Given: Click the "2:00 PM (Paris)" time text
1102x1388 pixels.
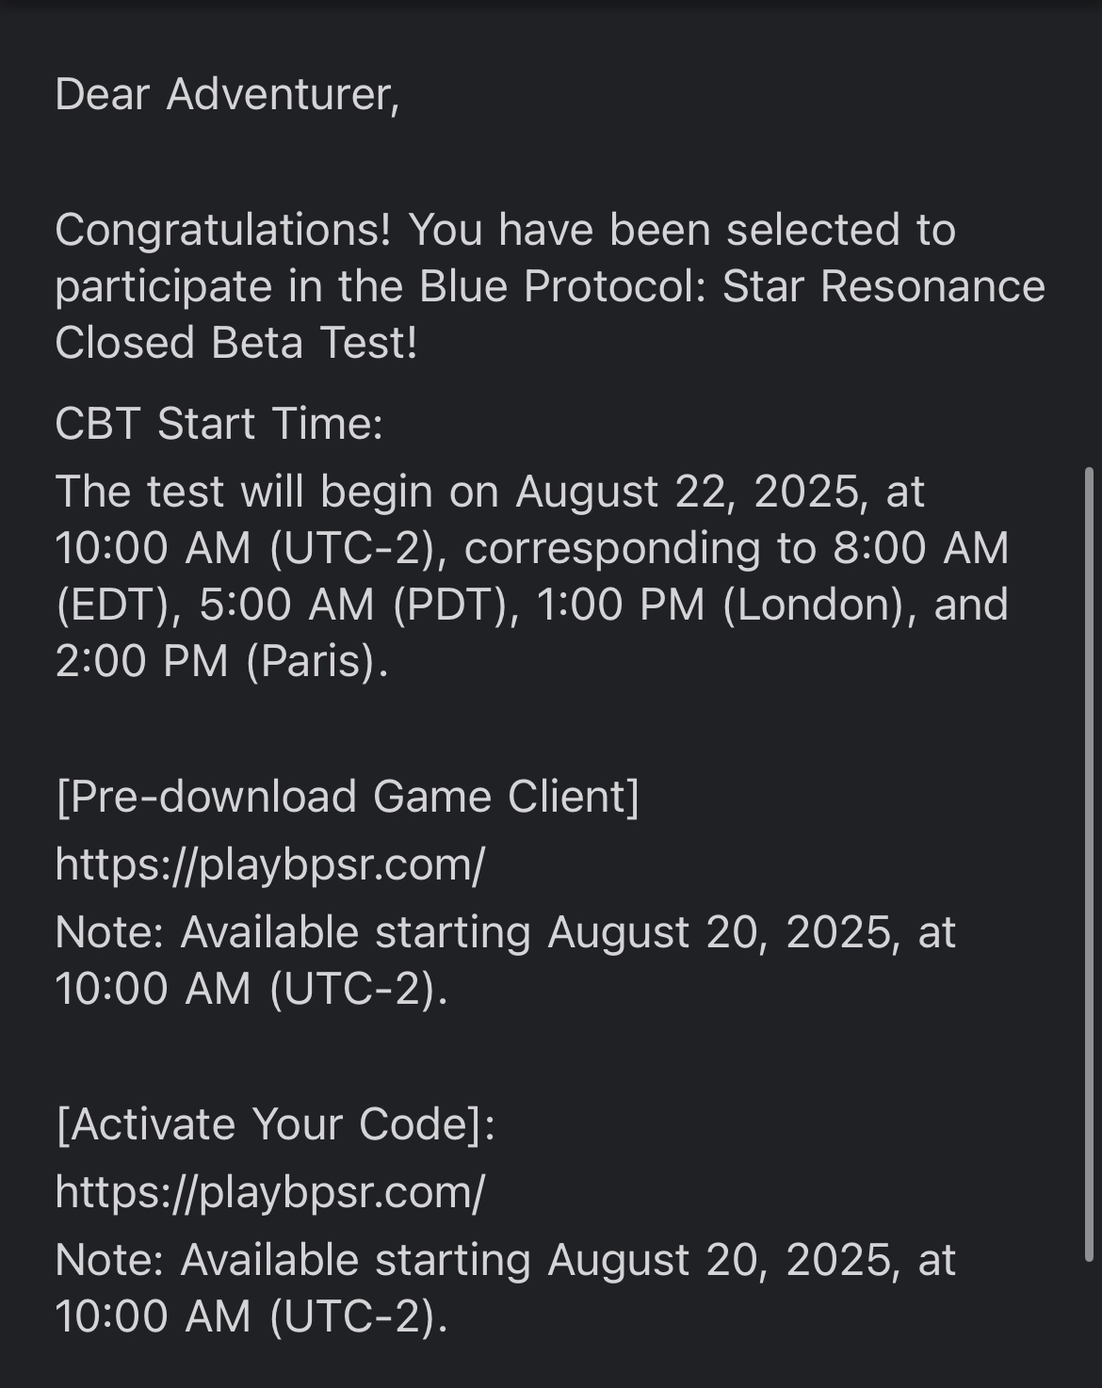Looking at the screenshot, I should click(220, 661).
